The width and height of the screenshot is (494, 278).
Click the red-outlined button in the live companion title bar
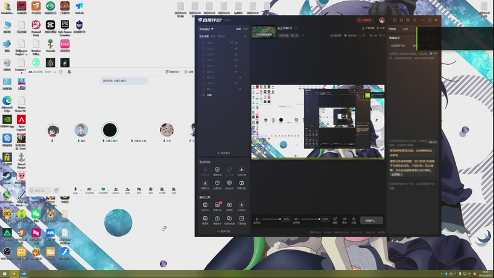(365, 20)
